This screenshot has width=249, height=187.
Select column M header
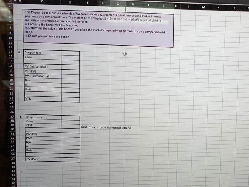(203, 7)
